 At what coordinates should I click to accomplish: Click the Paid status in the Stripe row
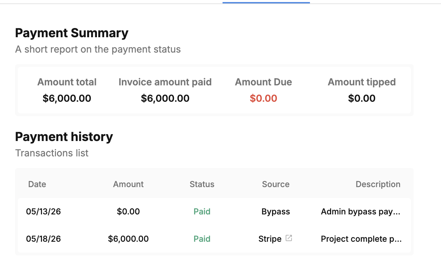pos(202,239)
